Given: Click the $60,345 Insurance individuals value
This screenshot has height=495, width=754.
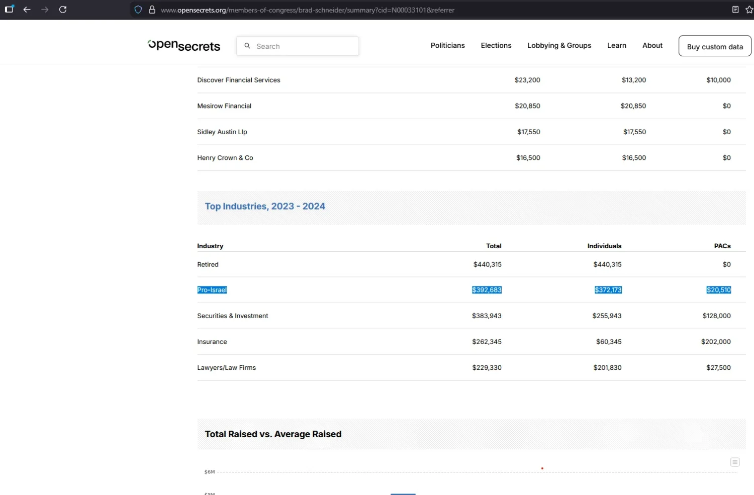Looking at the screenshot, I should (609, 342).
